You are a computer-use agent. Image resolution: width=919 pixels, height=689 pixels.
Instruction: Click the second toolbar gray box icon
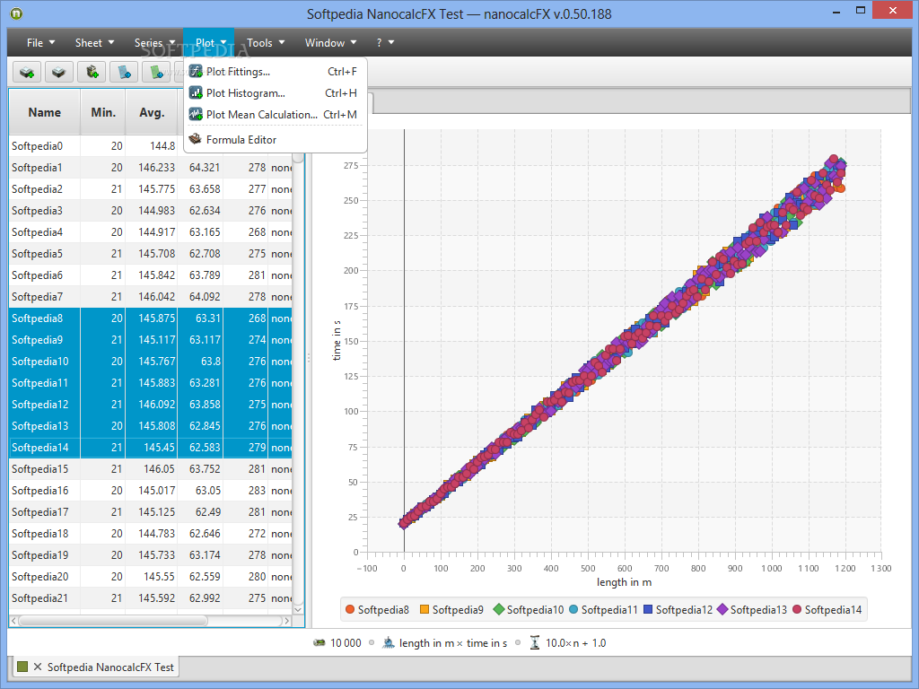click(58, 73)
